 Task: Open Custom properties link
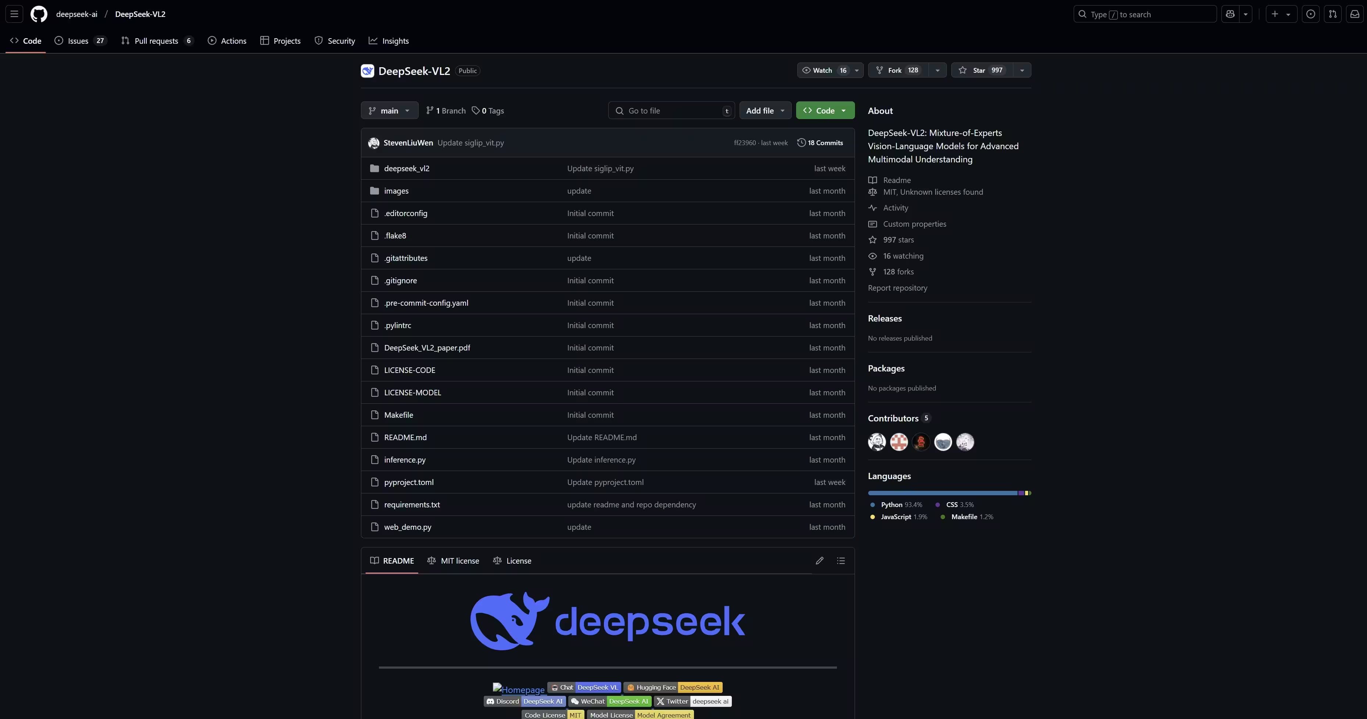pyautogui.click(x=915, y=224)
